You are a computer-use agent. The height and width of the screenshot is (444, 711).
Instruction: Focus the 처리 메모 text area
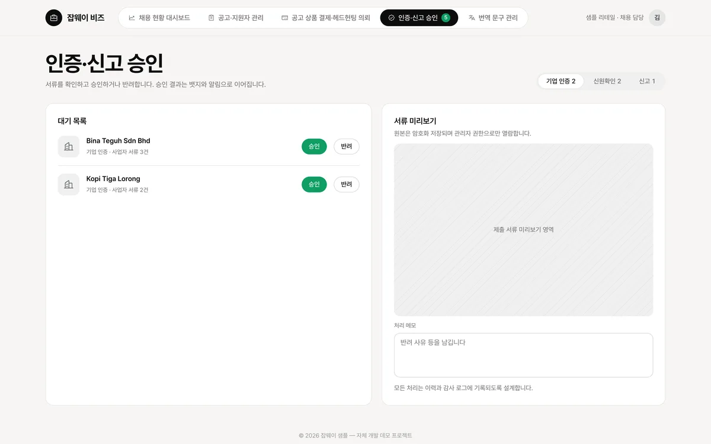pos(524,355)
